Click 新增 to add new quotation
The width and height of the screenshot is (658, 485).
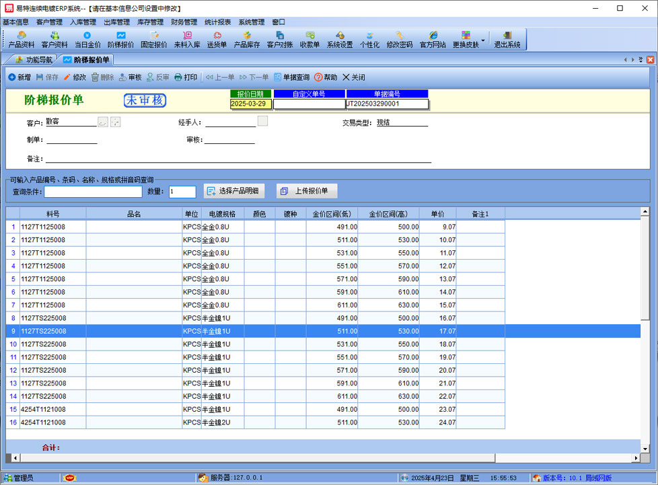[20, 77]
